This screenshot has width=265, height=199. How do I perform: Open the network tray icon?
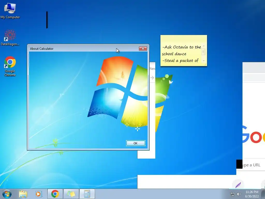coord(233,194)
